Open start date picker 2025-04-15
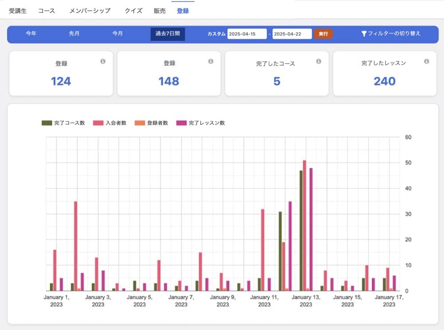 pyautogui.click(x=247, y=34)
